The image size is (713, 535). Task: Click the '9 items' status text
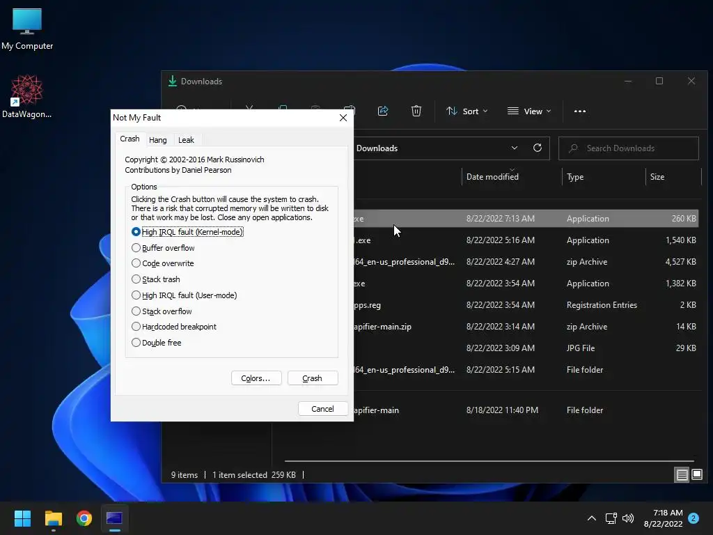(184, 475)
